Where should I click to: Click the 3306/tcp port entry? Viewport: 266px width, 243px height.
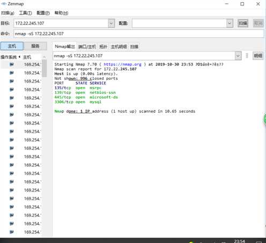coord(64,102)
